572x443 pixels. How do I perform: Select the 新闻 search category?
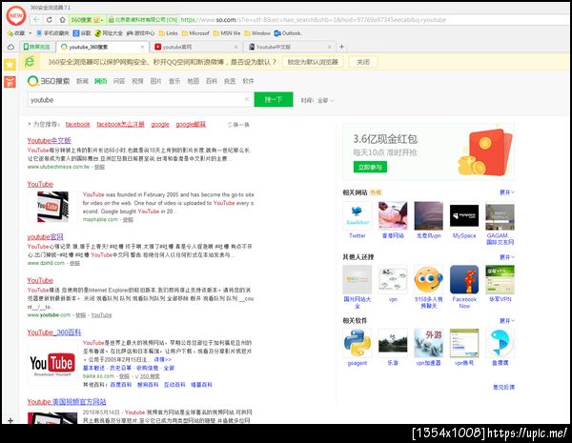pyautogui.click(x=82, y=81)
